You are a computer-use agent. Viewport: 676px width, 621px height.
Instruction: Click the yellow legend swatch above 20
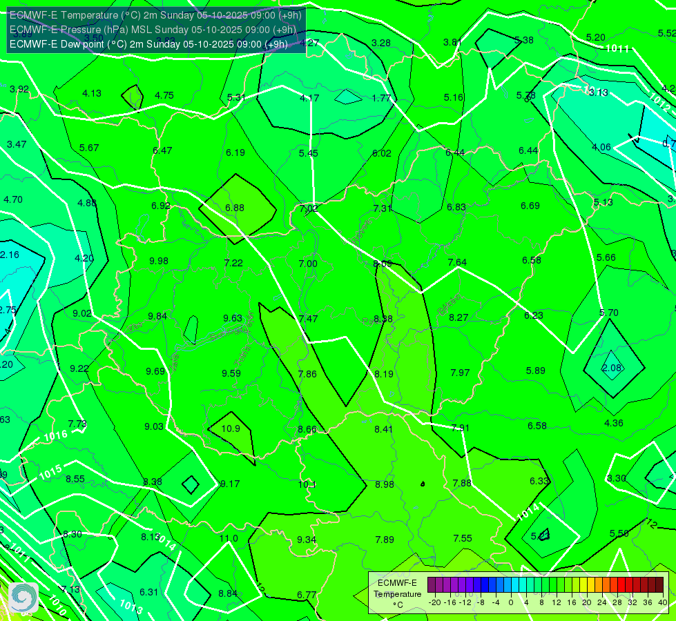tap(583, 585)
